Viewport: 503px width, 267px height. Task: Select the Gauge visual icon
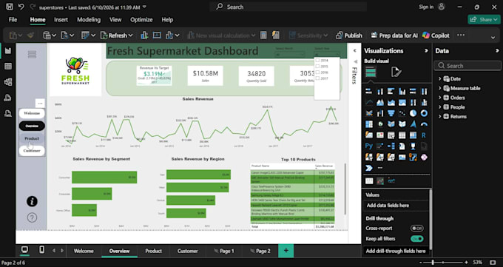(424, 124)
